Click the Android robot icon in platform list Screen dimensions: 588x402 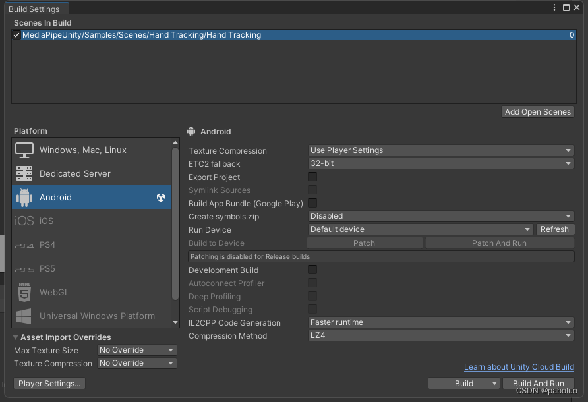point(24,197)
